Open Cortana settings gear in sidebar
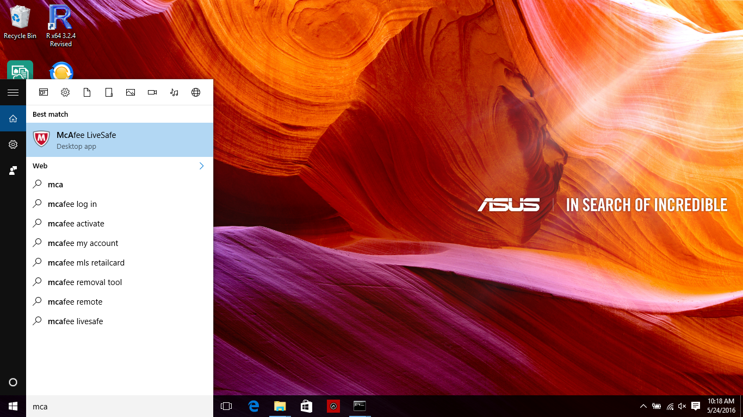The height and width of the screenshot is (417, 743). tap(13, 144)
